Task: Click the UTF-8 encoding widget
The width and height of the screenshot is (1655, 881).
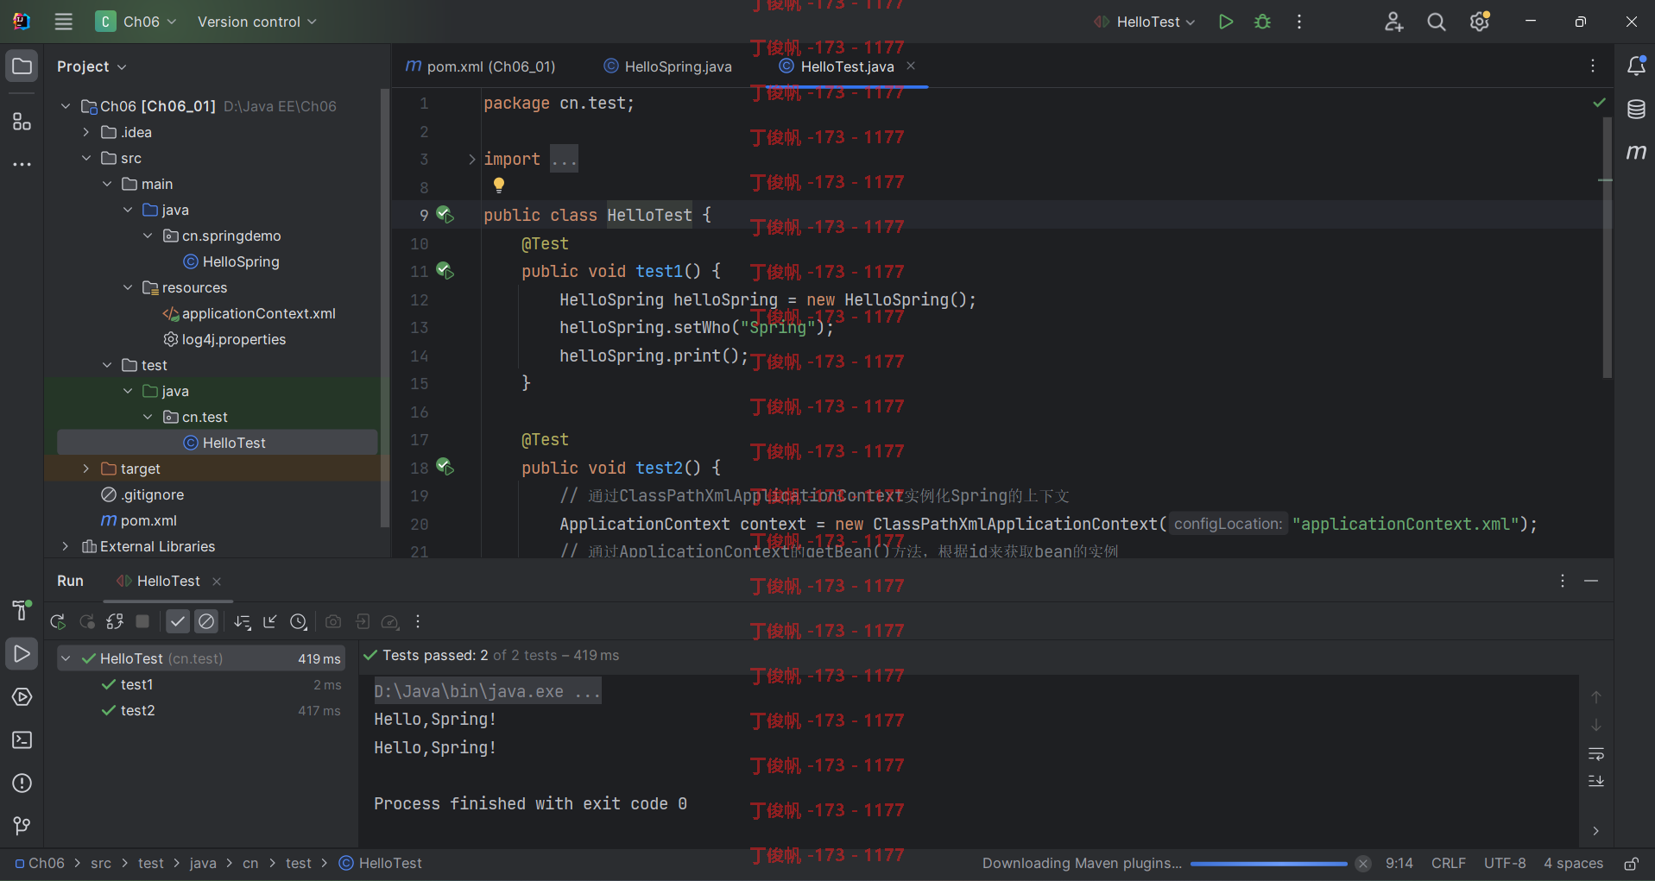Action: [x=1505, y=864]
